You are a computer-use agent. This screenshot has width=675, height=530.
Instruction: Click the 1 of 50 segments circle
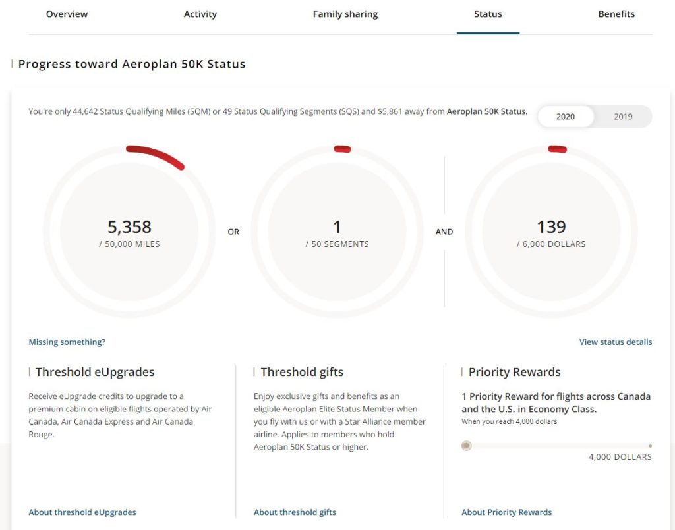pyautogui.click(x=337, y=232)
